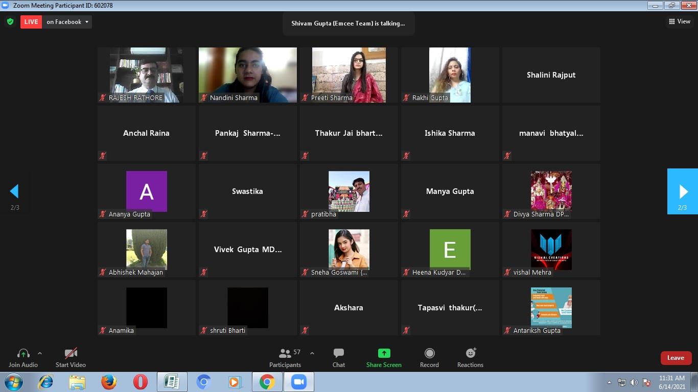Click the green encryption shield icon
698x392 pixels.
pos(10,22)
